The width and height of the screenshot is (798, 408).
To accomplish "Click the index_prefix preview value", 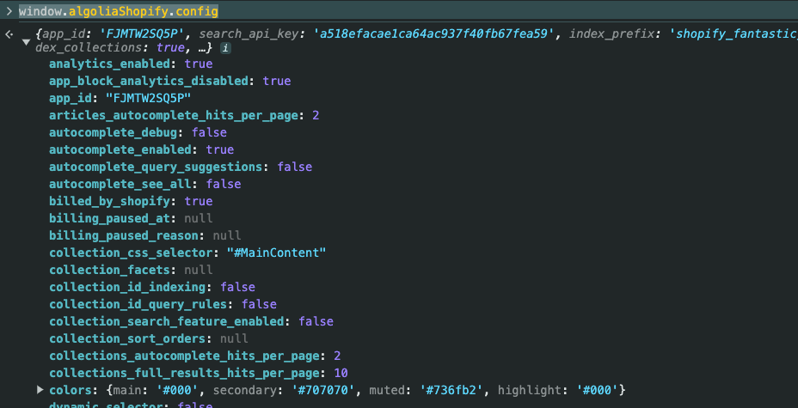I will click(x=734, y=34).
